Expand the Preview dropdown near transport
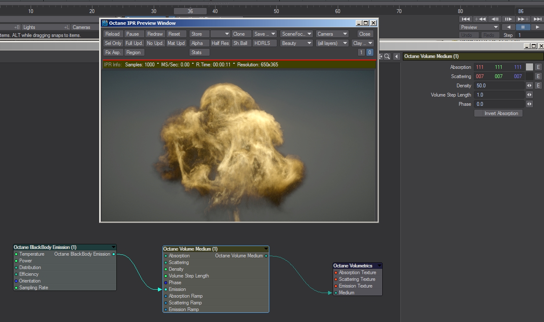The height and width of the screenshot is (322, 544). (x=479, y=27)
